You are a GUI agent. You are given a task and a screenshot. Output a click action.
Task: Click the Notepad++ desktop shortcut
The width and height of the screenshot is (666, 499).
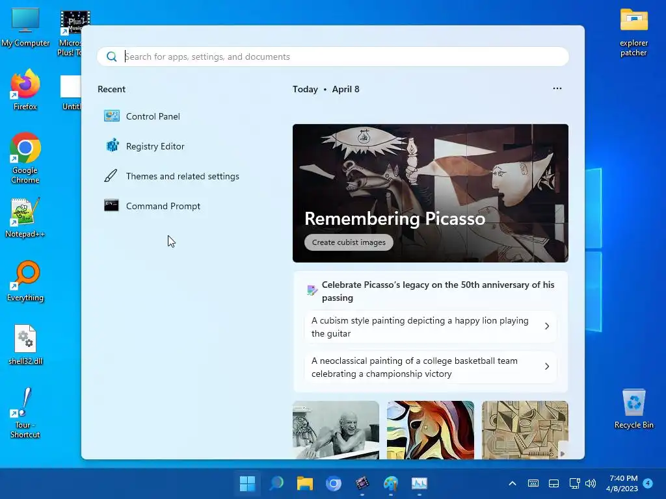25,218
